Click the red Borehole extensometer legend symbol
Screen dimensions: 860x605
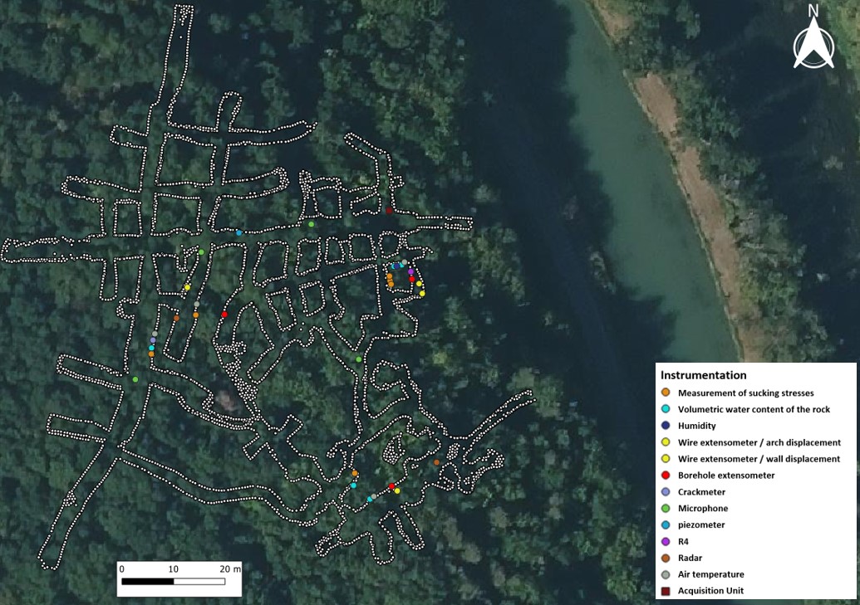[x=666, y=476]
